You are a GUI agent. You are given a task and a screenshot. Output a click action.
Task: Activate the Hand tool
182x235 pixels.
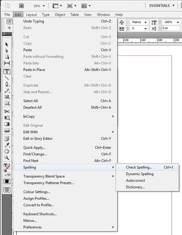pos(7,151)
